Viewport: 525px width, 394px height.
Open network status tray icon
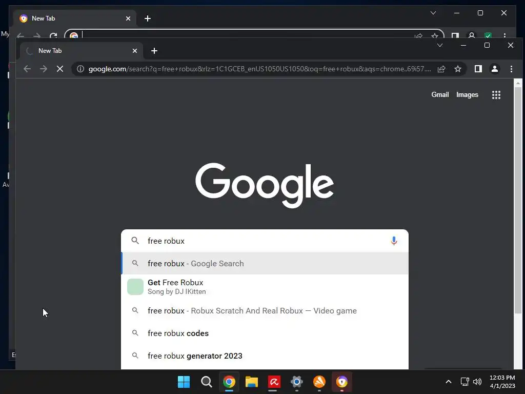(465, 382)
